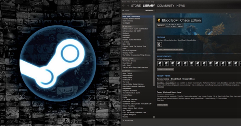The height and width of the screenshot is (126, 241).
Task: Click VIEW ALL NEWS button
Action: [x=163, y=105]
